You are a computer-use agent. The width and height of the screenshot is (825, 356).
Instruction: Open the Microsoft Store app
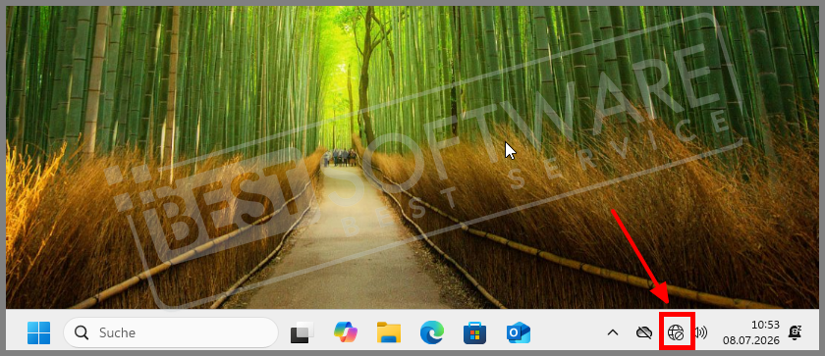point(474,332)
